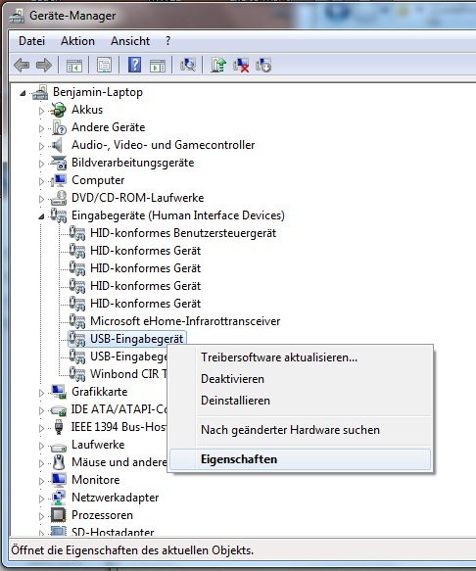Click the Akkus battery icon
This screenshot has width=476, height=571.
[58, 110]
